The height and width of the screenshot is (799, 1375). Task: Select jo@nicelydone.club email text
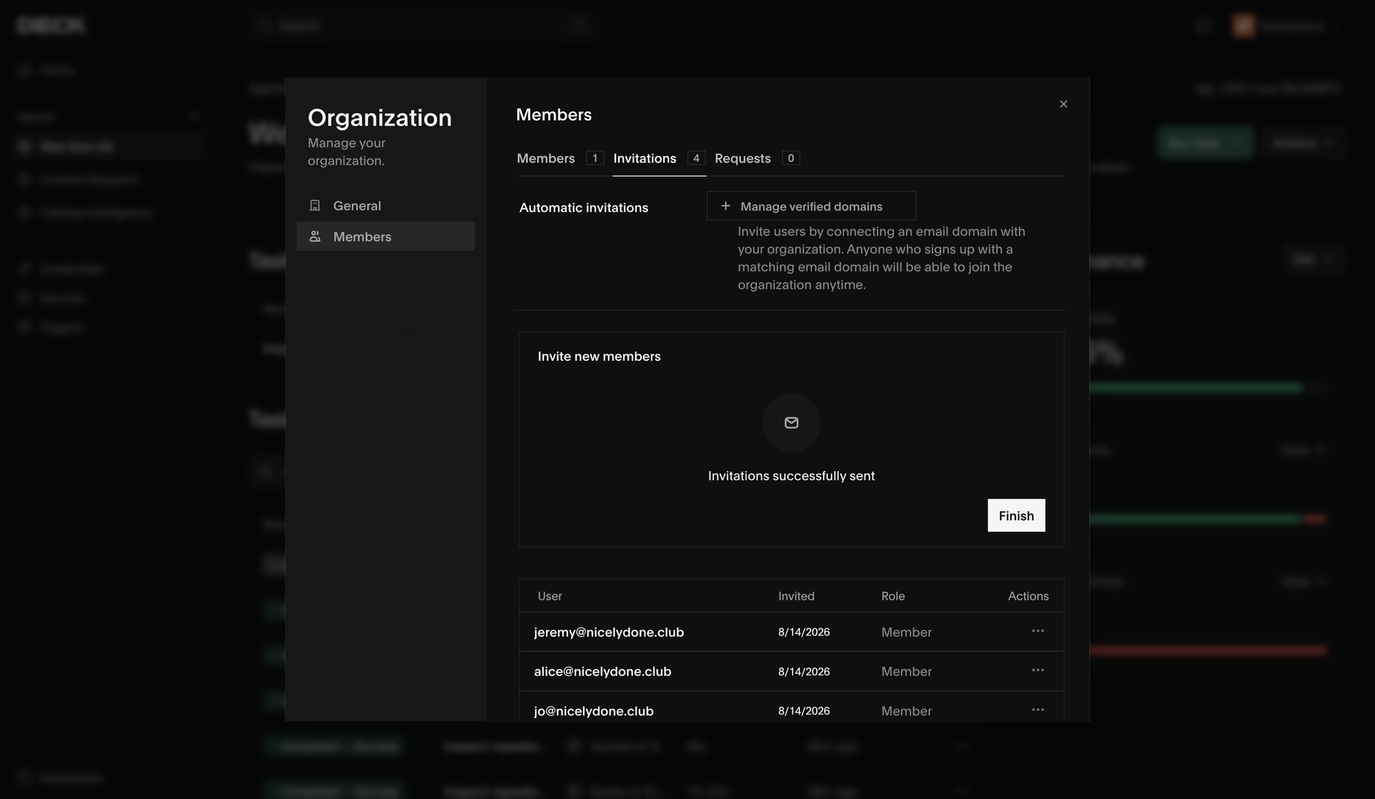click(x=594, y=711)
